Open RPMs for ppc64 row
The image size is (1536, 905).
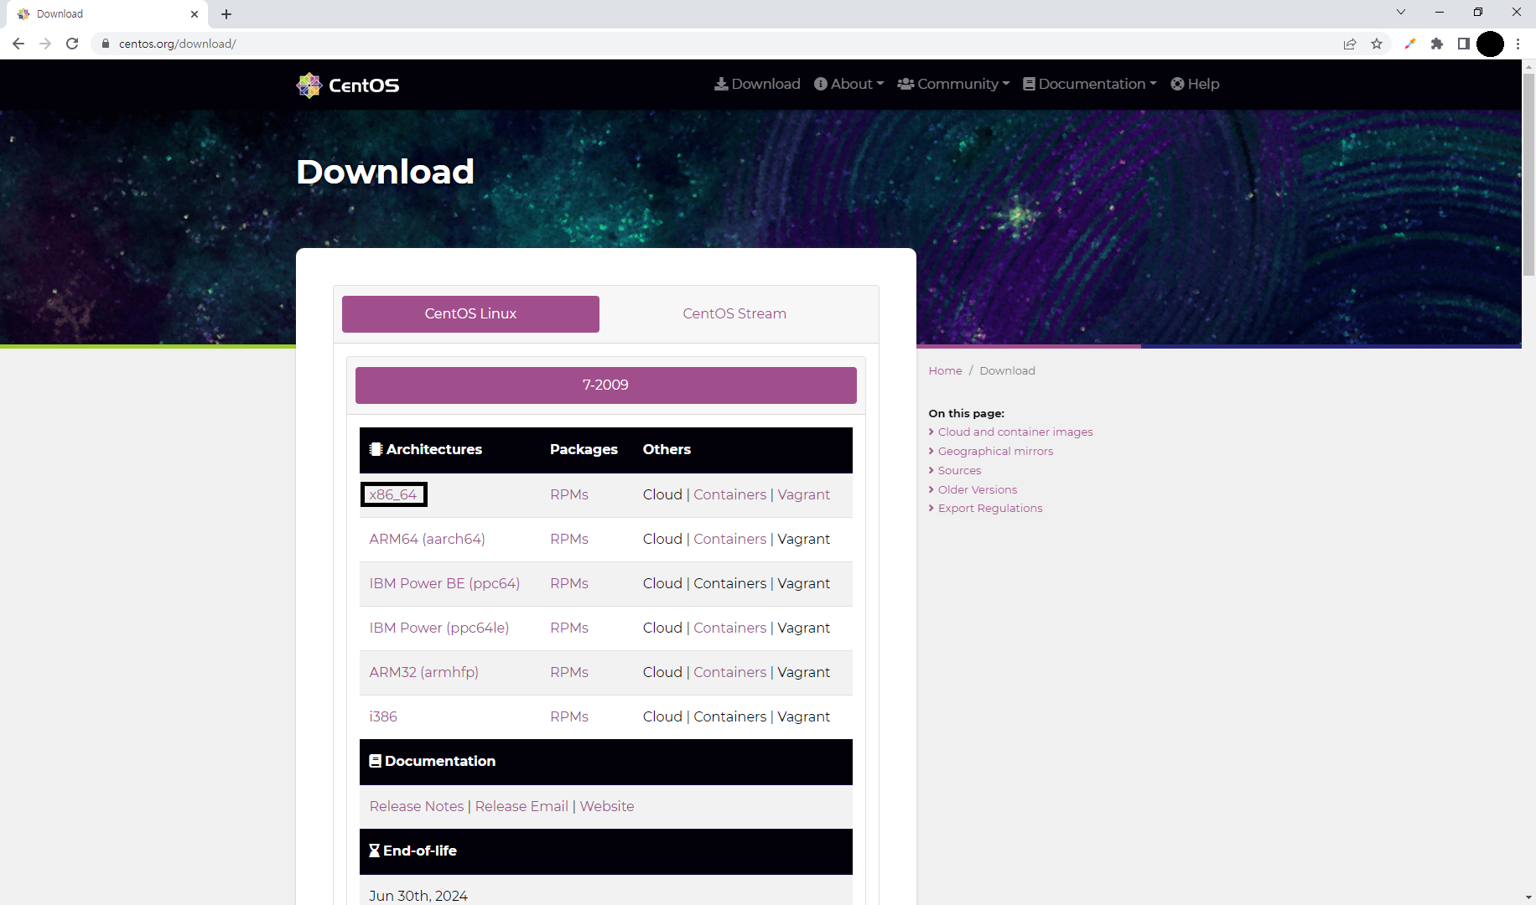569,583
